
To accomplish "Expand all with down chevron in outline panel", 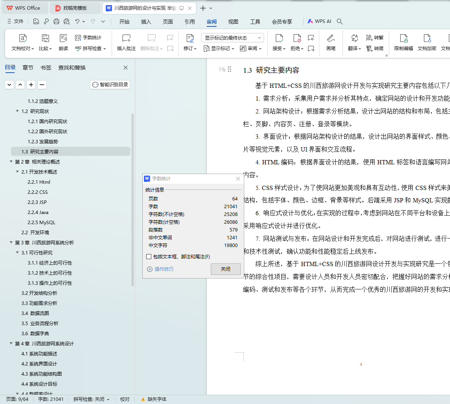I will coord(9,85).
